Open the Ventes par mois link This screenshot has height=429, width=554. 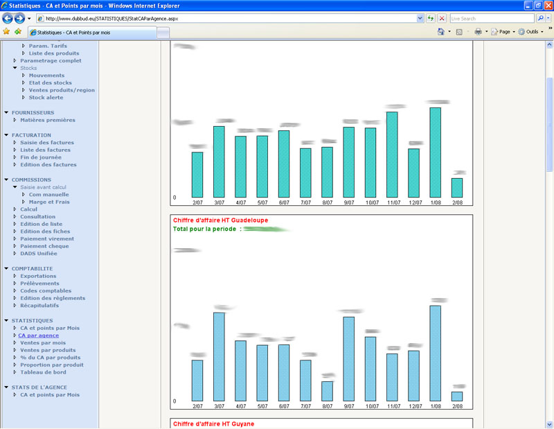(x=43, y=343)
